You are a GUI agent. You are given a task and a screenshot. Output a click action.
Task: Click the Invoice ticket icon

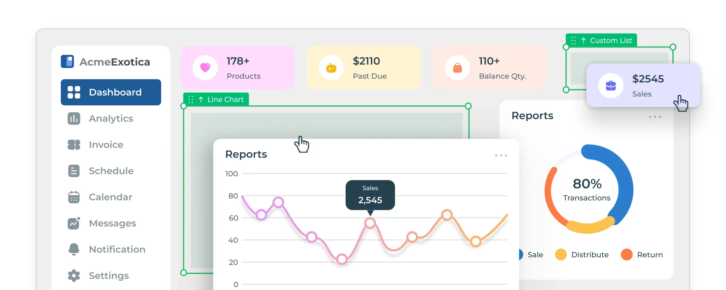pos(74,145)
